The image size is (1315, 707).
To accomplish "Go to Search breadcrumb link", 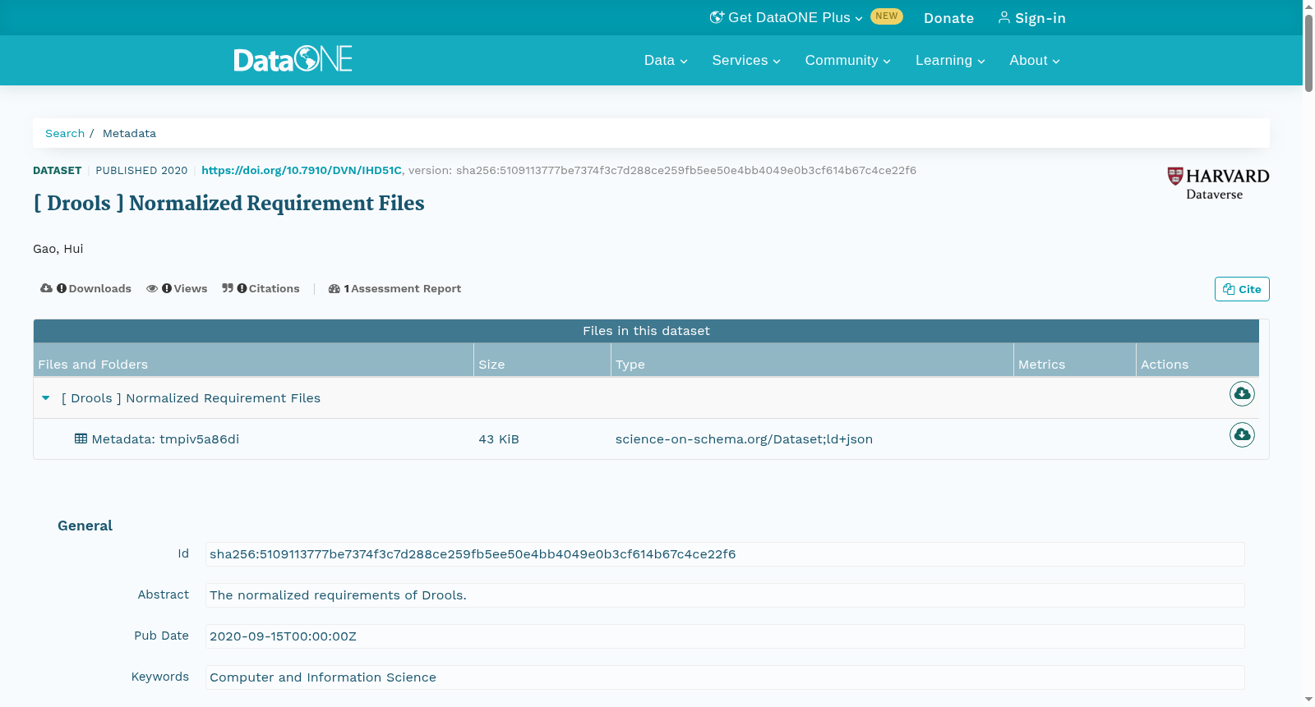I will click(x=65, y=133).
